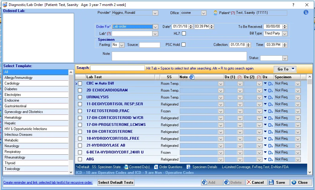Toggle the PSC Hold checkbox

tap(184, 45)
